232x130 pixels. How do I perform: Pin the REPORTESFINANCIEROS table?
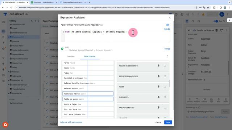159,76
